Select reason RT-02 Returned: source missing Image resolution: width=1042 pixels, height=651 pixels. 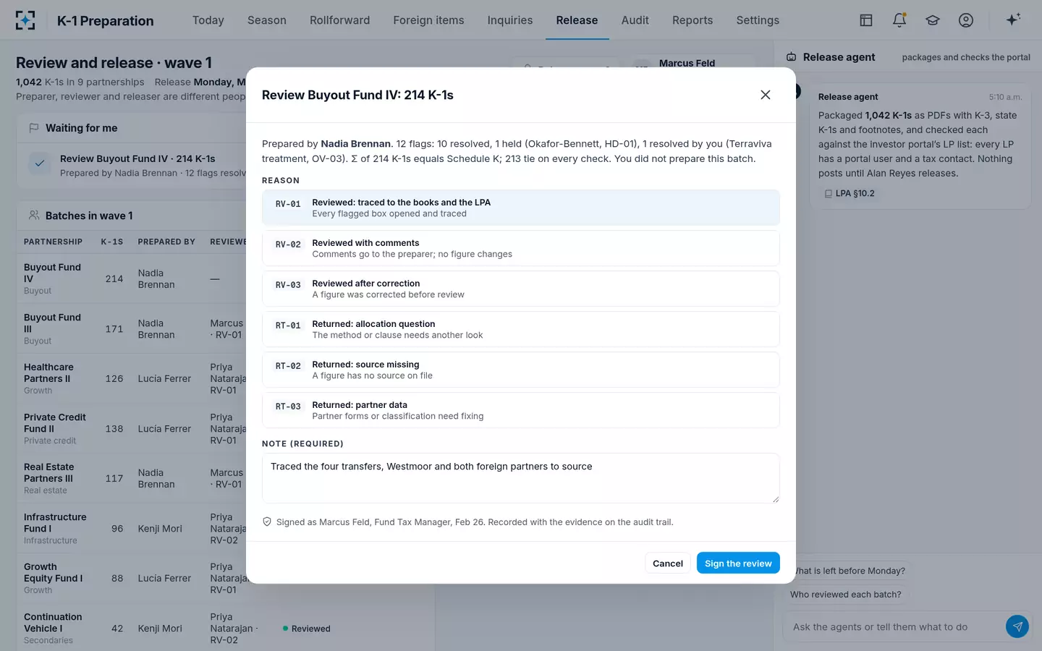pyautogui.click(x=521, y=370)
